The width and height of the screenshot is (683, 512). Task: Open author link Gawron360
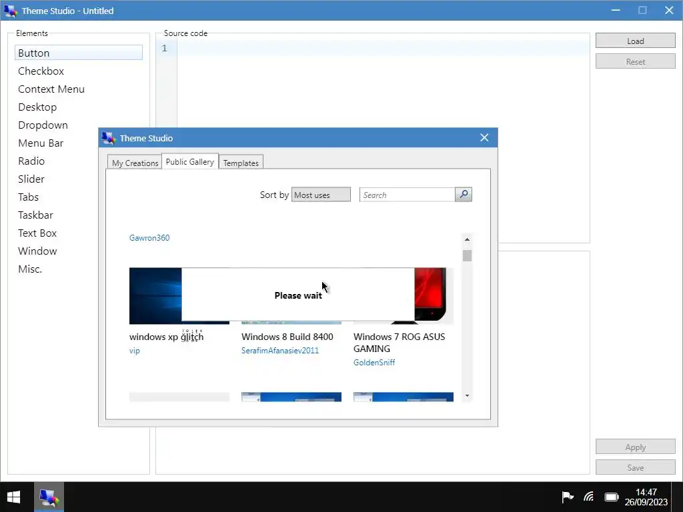[x=149, y=238]
